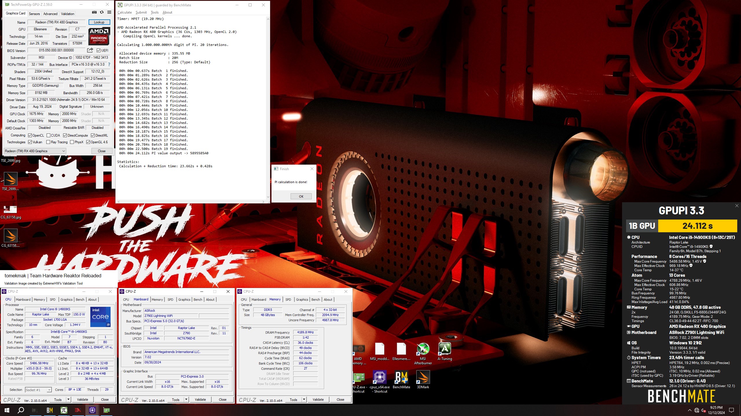
Task: Click CPU-Z chip taskbar icon
Action: pos(92,410)
